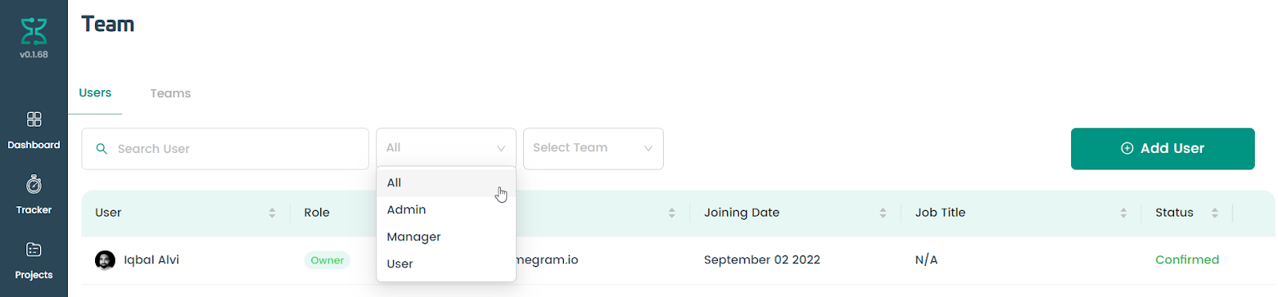Switch to the Teams tab
Viewport: 1278px width, 297px height.
(170, 93)
